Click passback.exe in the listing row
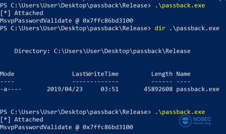Image resolution: width=226 pixels, height=134 pixels. click(198, 89)
